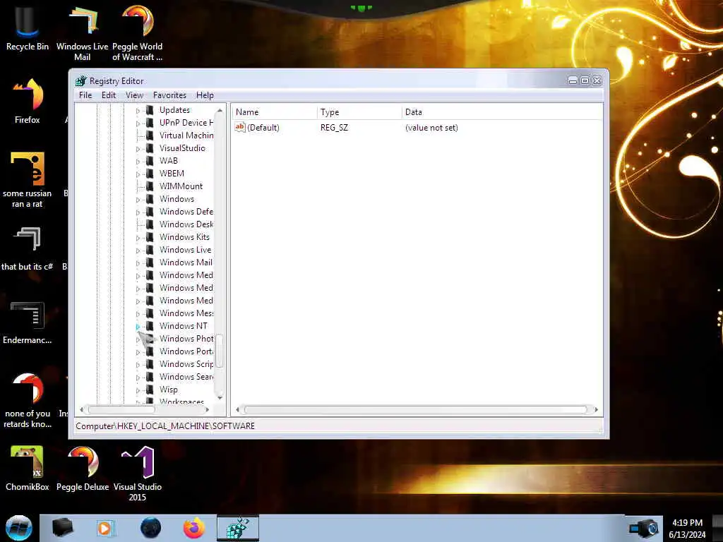Select the WIMMount registry key
The width and height of the screenshot is (723, 542).
click(181, 186)
